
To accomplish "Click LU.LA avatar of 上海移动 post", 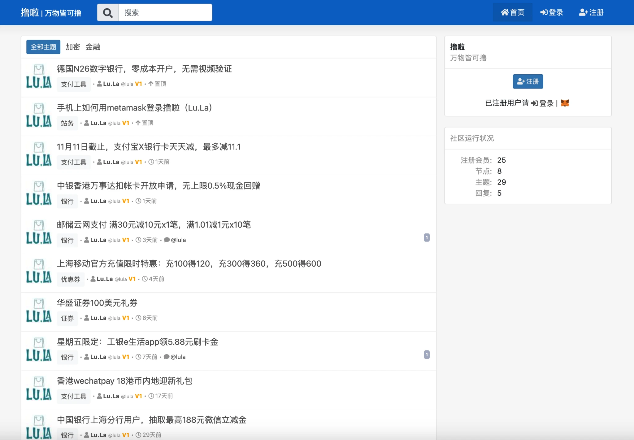I will 39,272.
